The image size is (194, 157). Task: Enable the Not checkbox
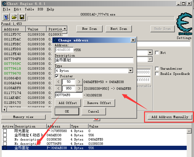click(x=157, y=53)
